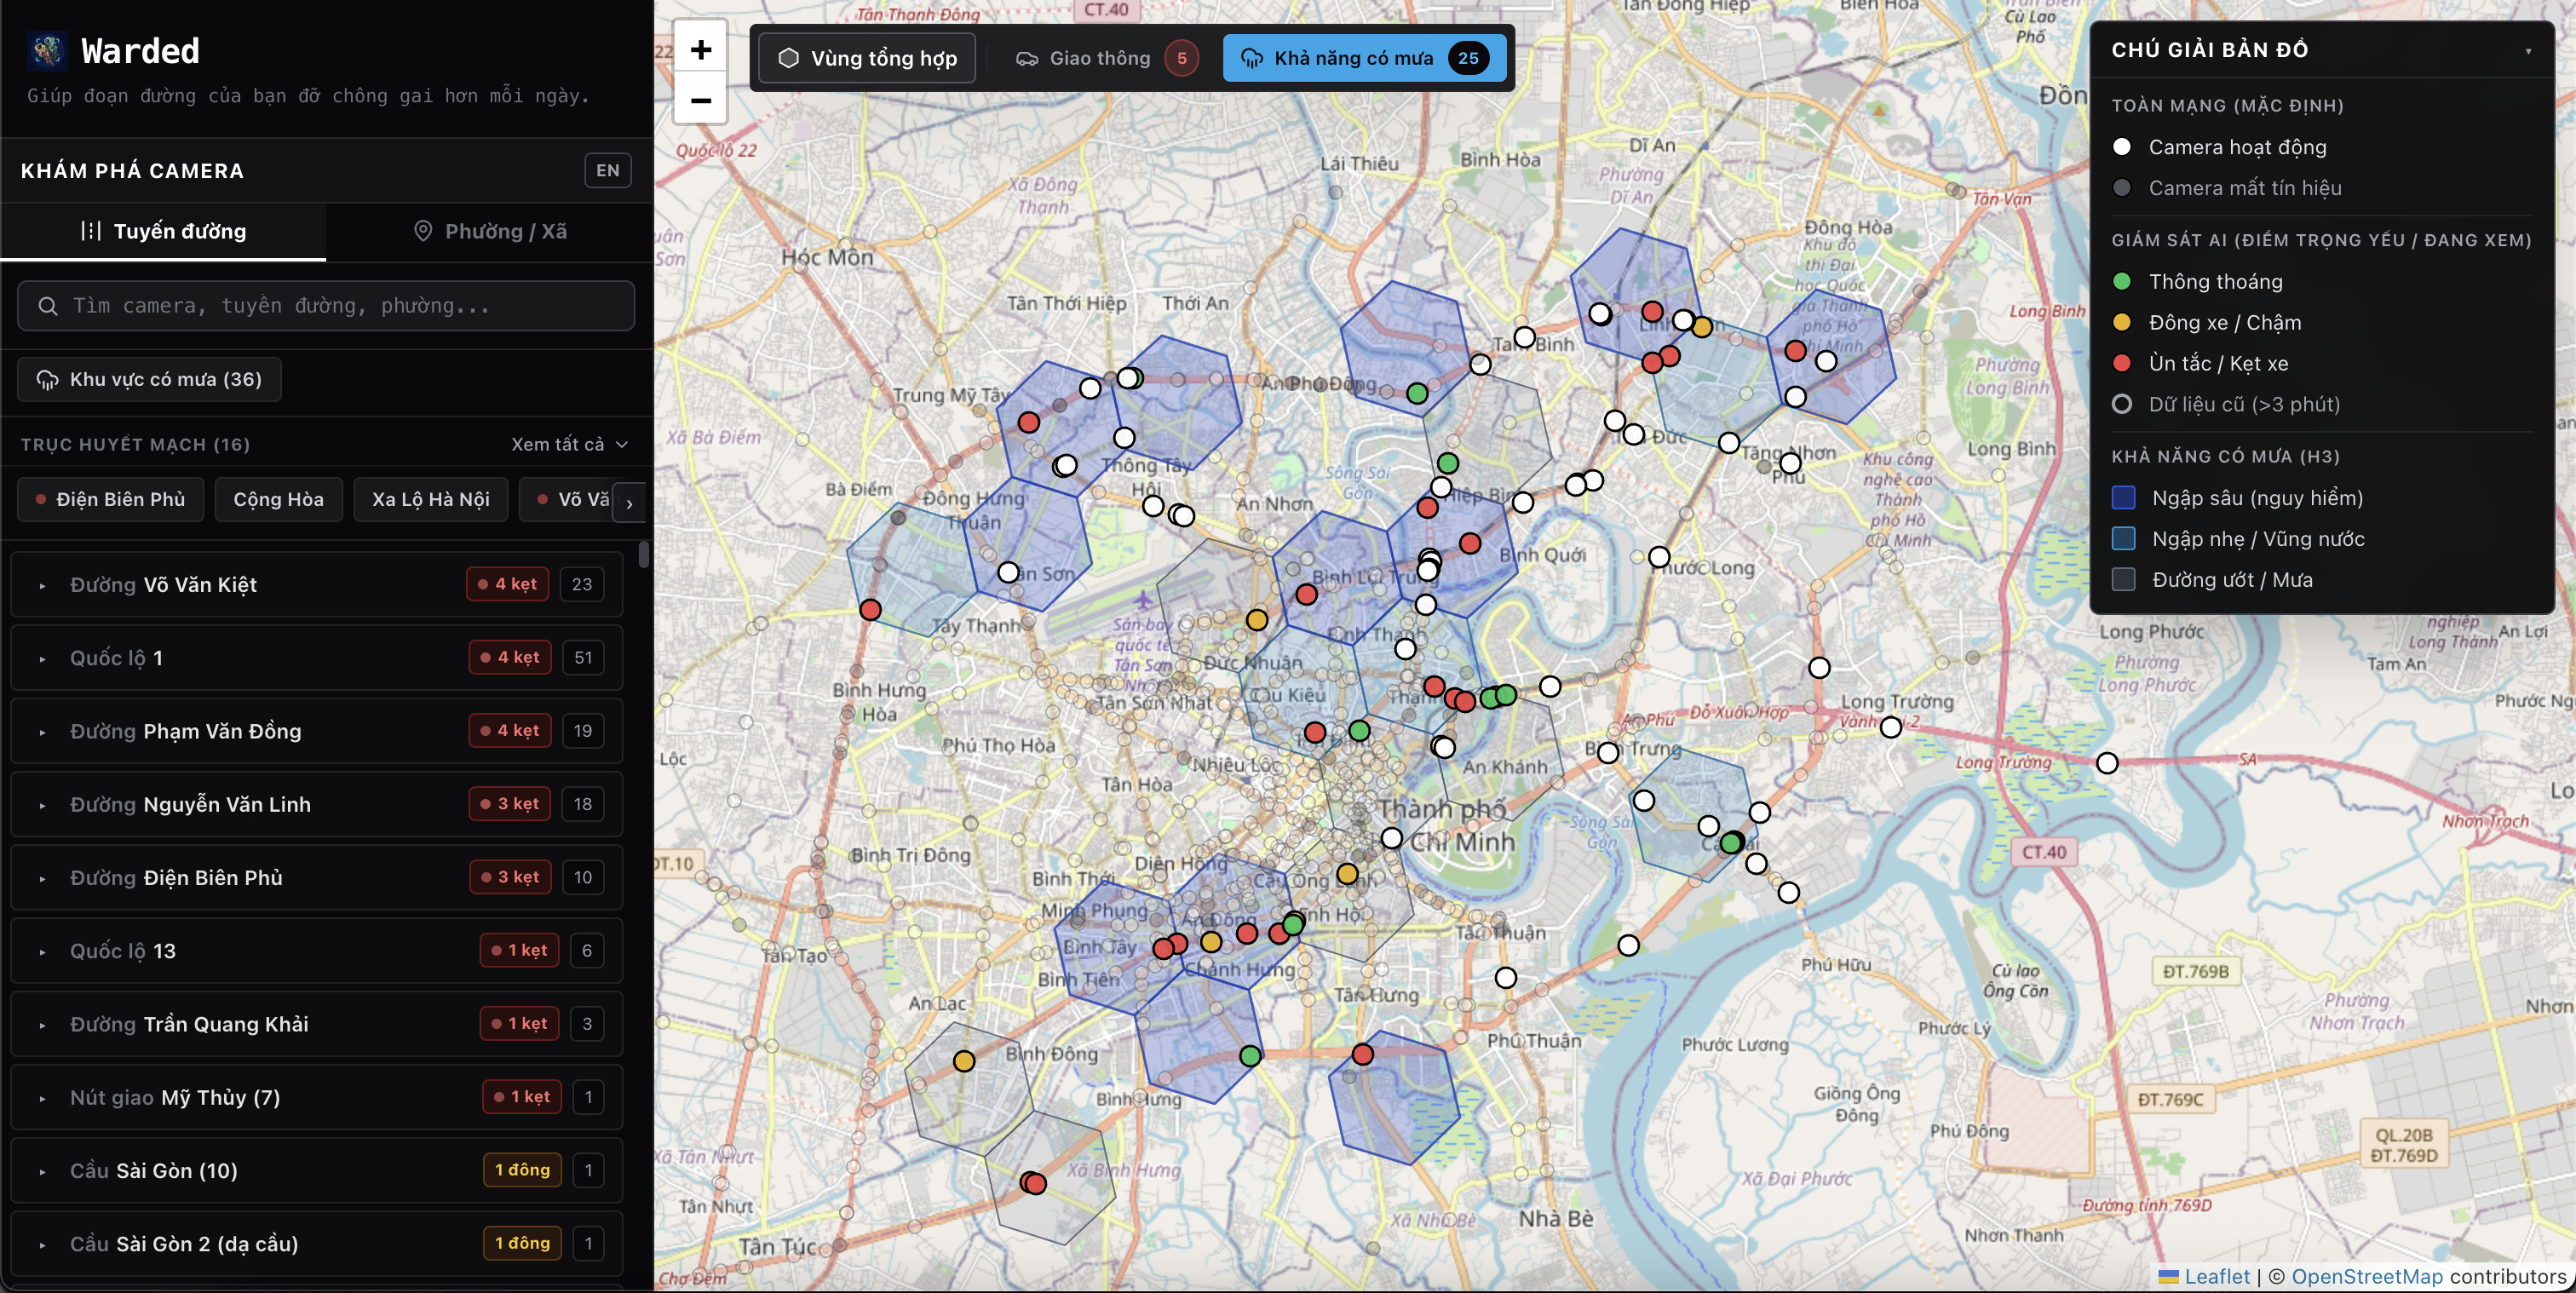This screenshot has height=1293, width=2576.
Task: Expand Cầu Sài Gòn (10) row
Action: (317, 1170)
